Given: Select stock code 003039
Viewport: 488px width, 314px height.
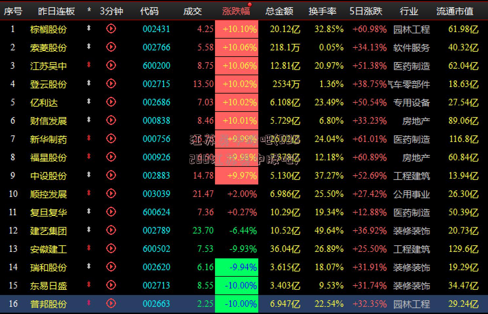Looking at the screenshot, I should [x=157, y=194].
